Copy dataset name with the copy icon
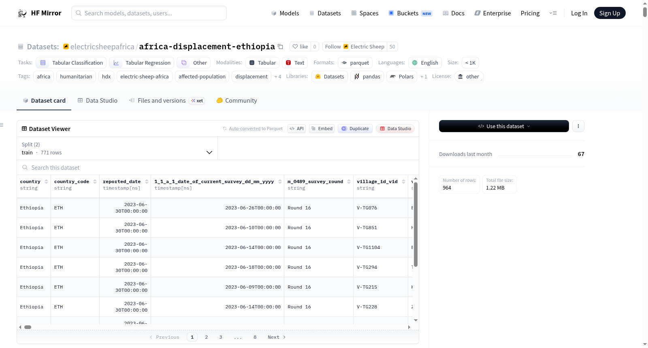Viewport: 648px width, 348px height. coord(280,46)
